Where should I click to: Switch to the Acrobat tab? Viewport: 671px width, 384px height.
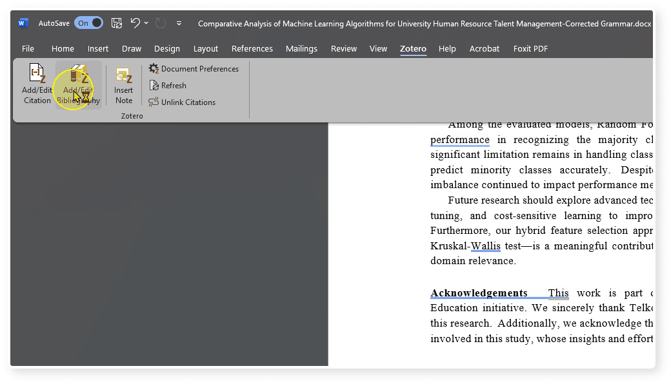(485, 49)
